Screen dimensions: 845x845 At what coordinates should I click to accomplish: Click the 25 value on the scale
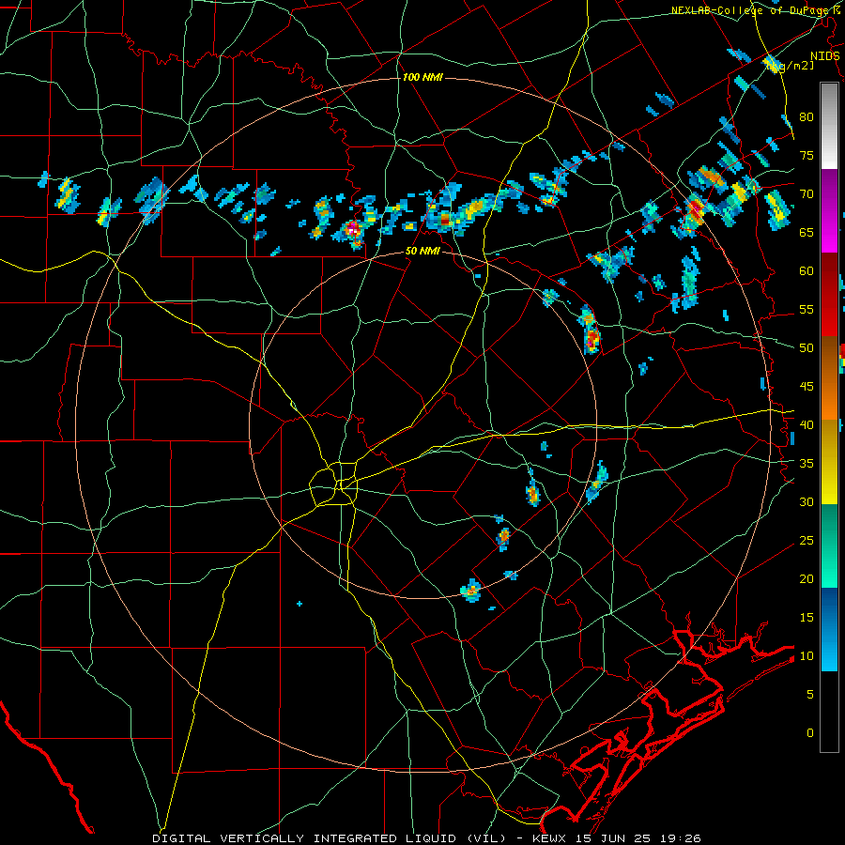pos(807,540)
